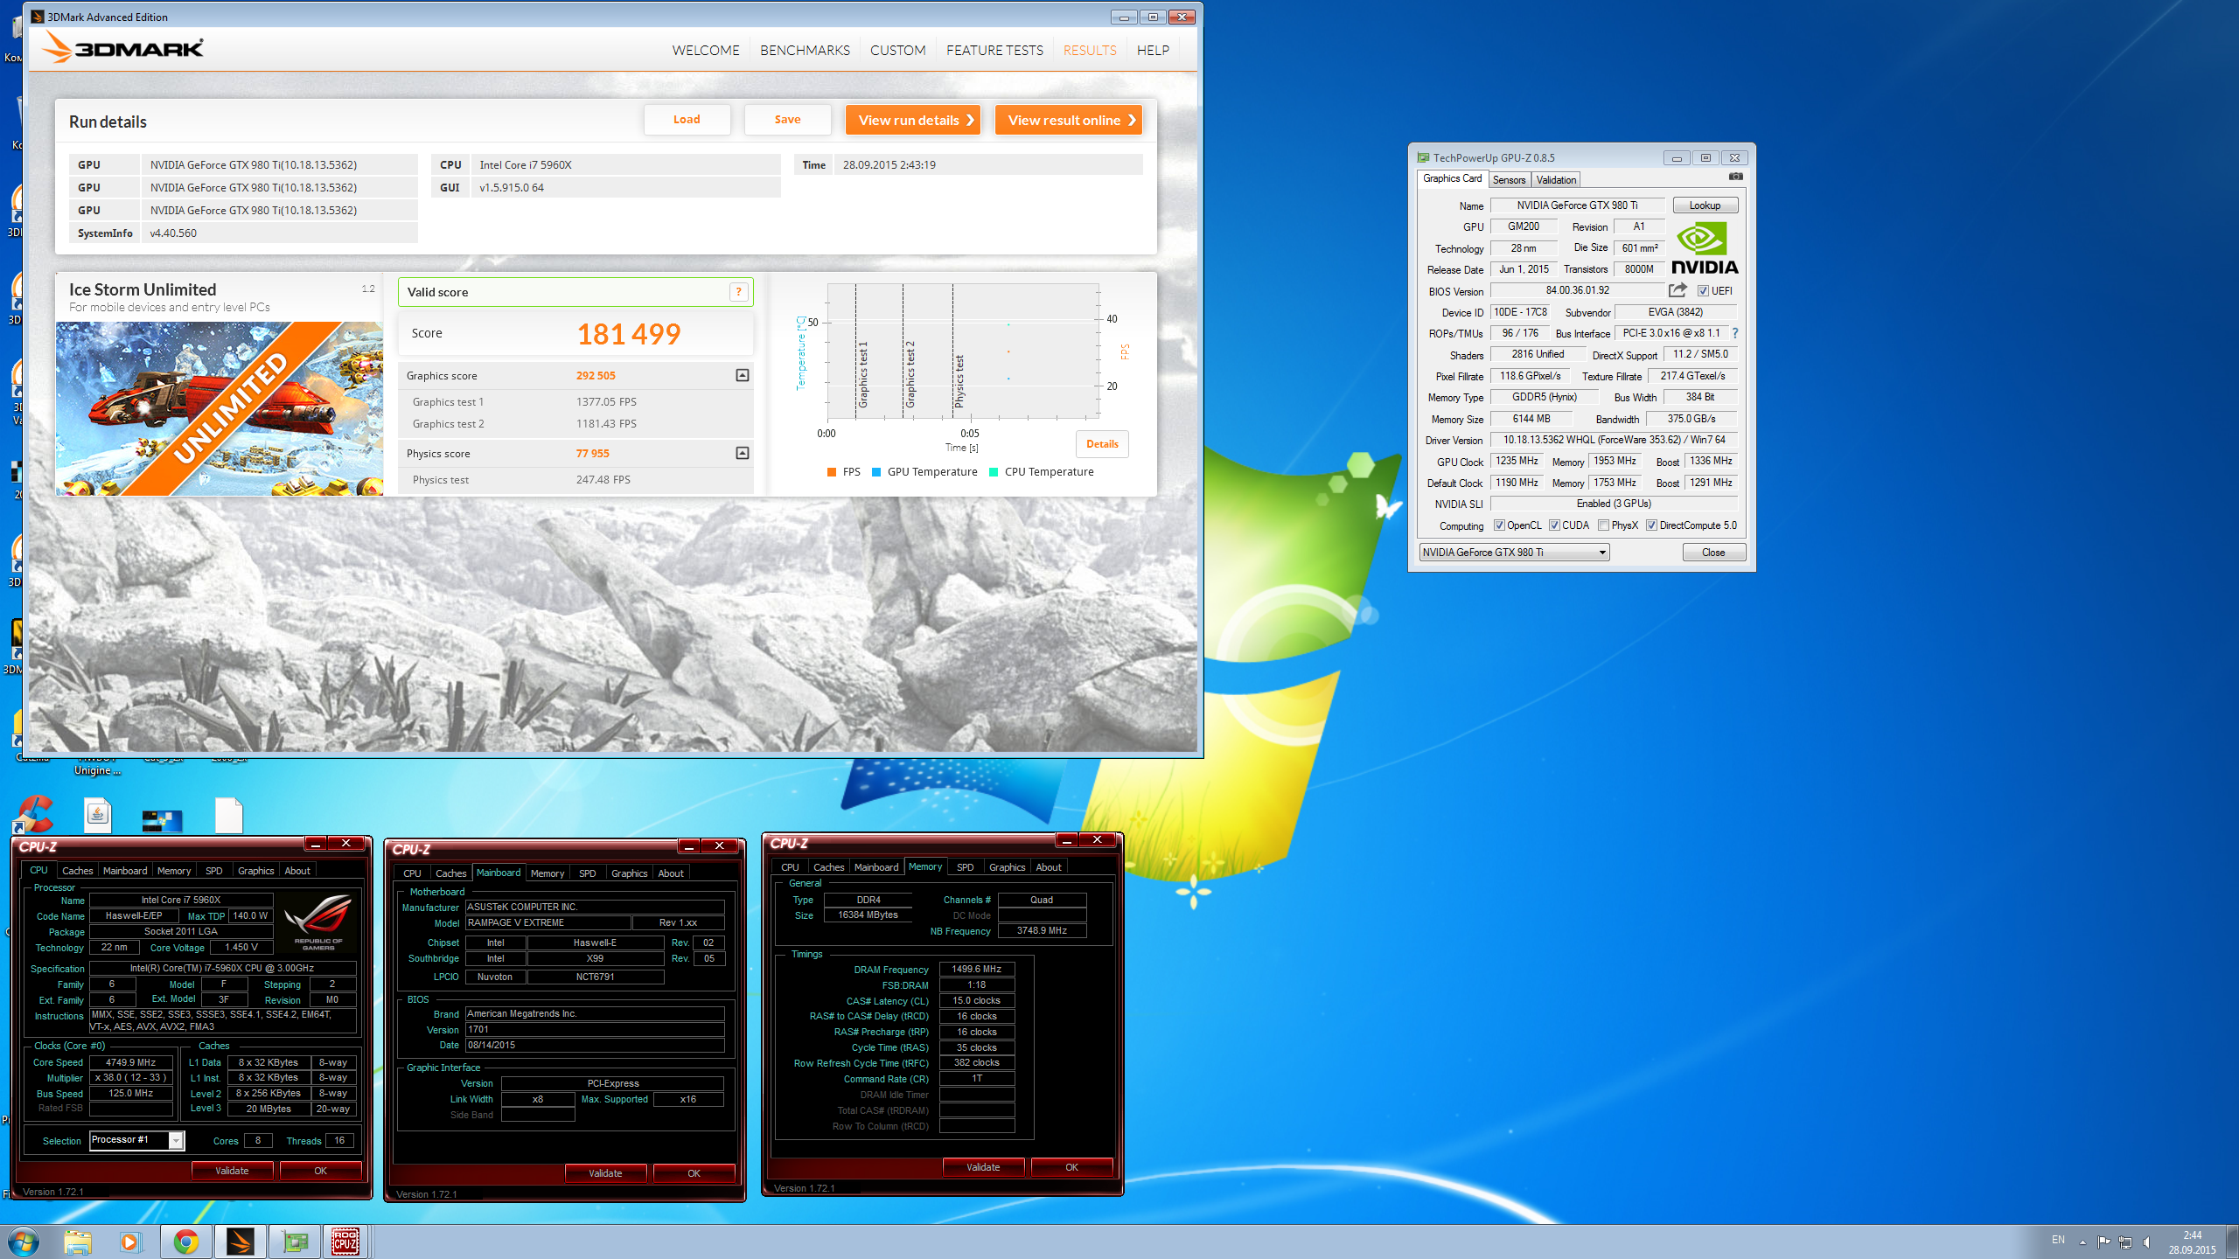This screenshot has width=2239, height=1259.
Task: Click the score value 181 499
Action: [x=628, y=334]
